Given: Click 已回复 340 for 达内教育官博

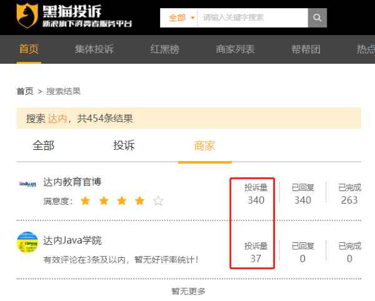Looking at the screenshot, I should (302, 194).
